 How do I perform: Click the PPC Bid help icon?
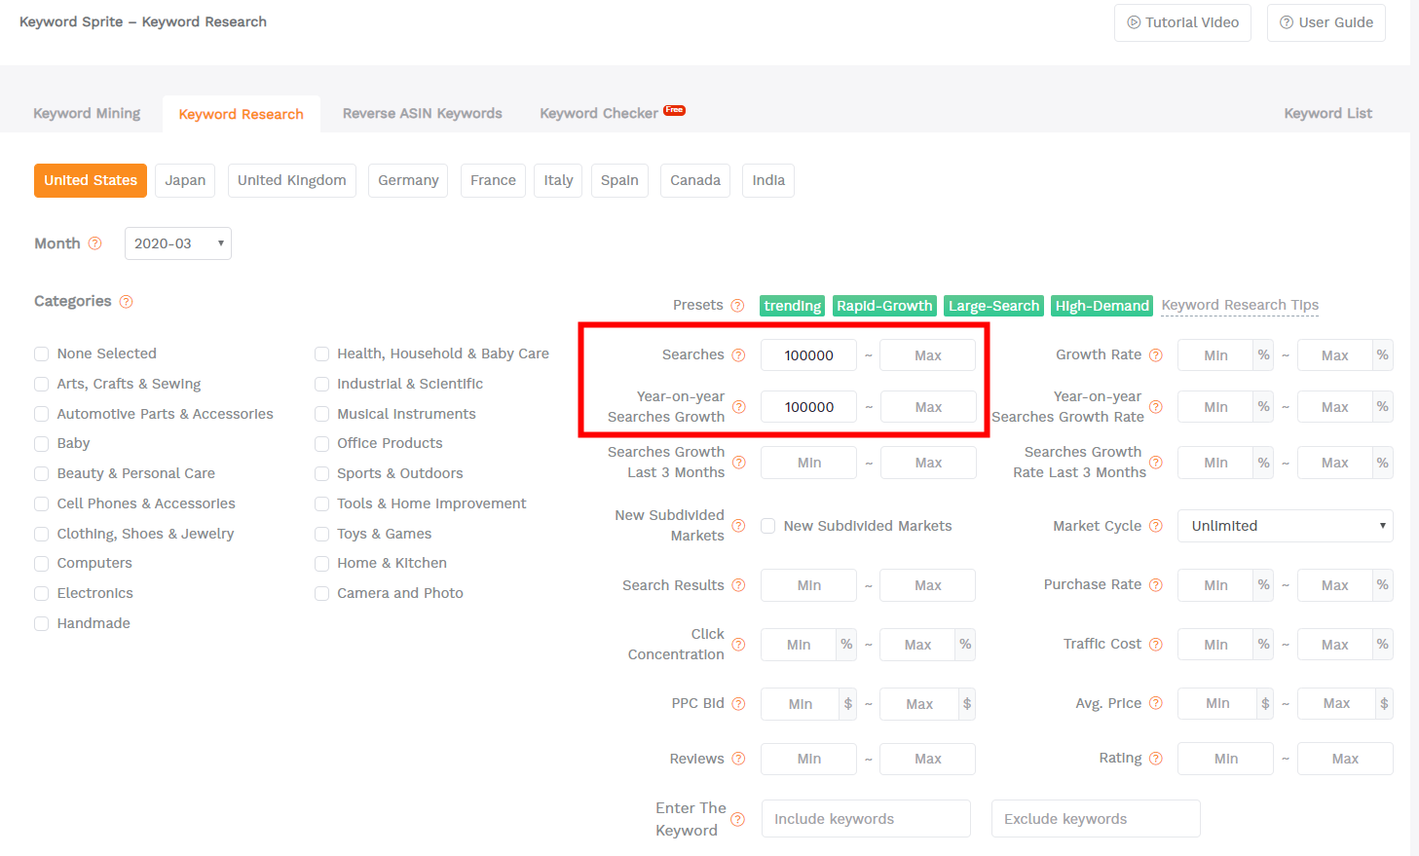tap(738, 704)
